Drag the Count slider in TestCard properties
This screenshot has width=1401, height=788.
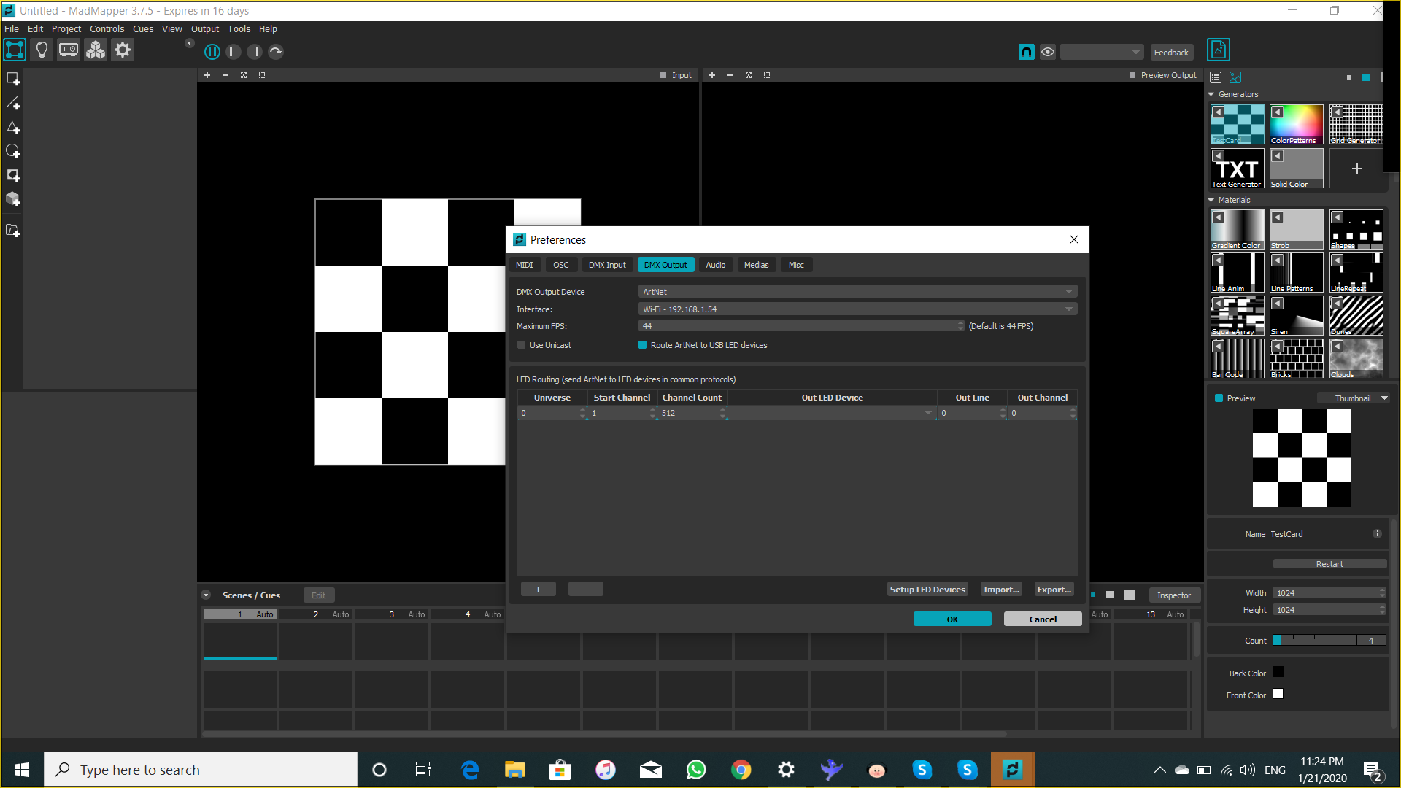pyautogui.click(x=1278, y=640)
